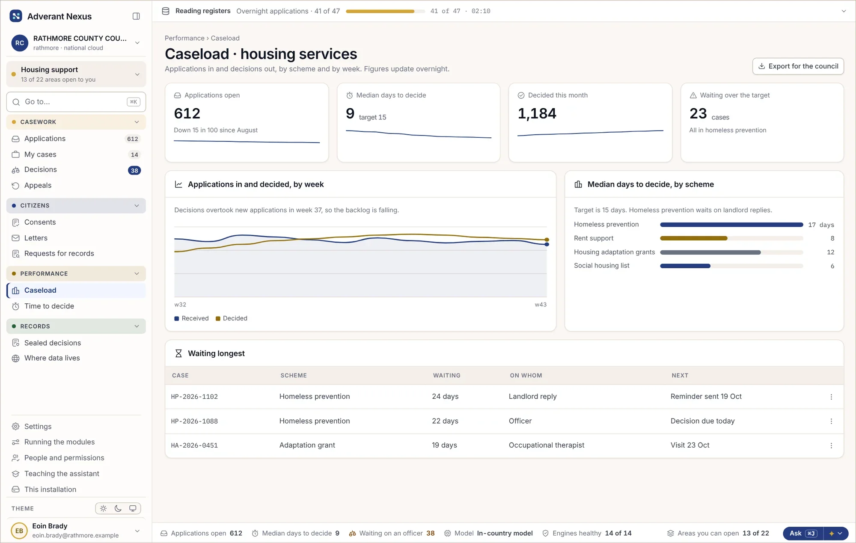Click the bar icon beside Median days by scheme

click(578, 184)
